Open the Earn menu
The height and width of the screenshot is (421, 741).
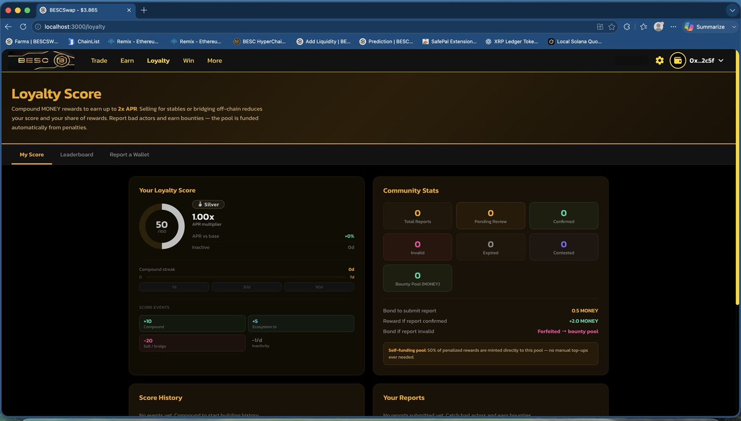[x=127, y=60]
